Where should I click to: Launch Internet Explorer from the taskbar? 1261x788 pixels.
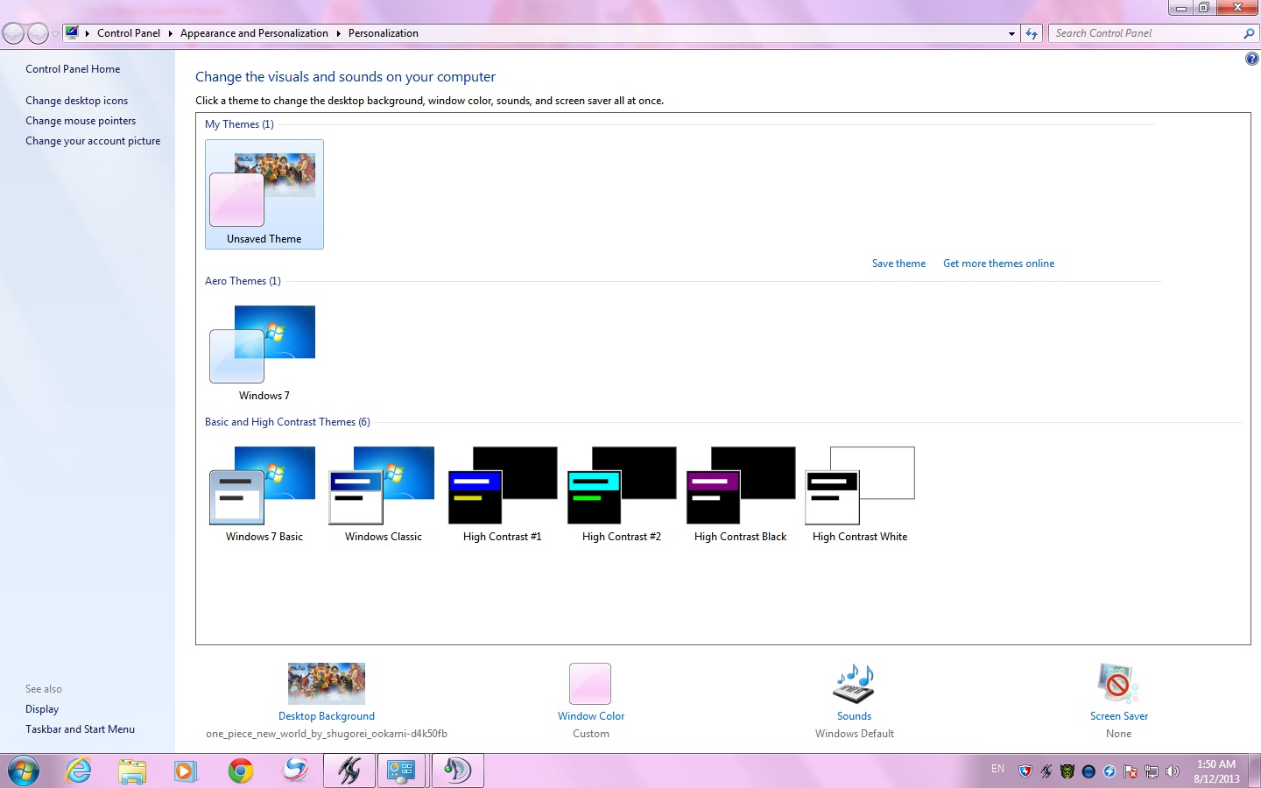click(x=79, y=770)
